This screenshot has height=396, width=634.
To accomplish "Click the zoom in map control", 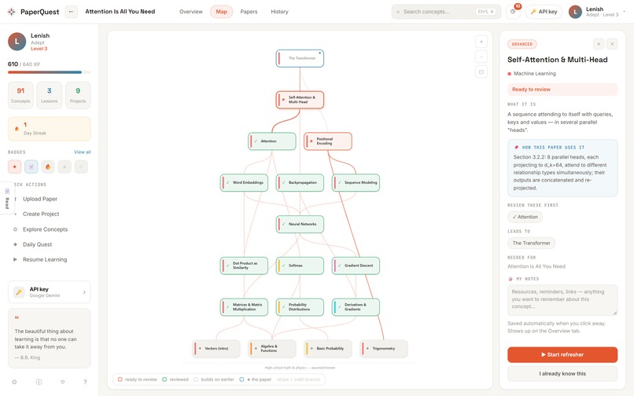I will click(x=481, y=42).
